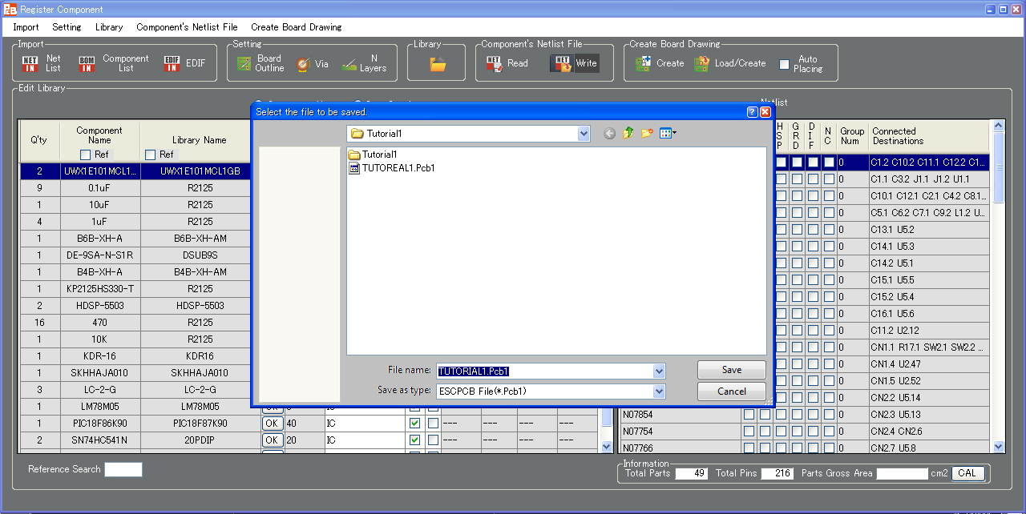Toggle the checkbox right after N07854
The width and height of the screenshot is (1026, 514).
(x=749, y=415)
